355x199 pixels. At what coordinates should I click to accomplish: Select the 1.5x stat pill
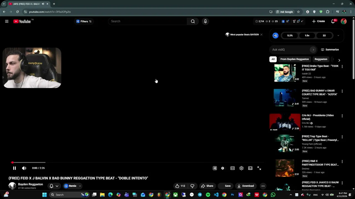point(307,35)
